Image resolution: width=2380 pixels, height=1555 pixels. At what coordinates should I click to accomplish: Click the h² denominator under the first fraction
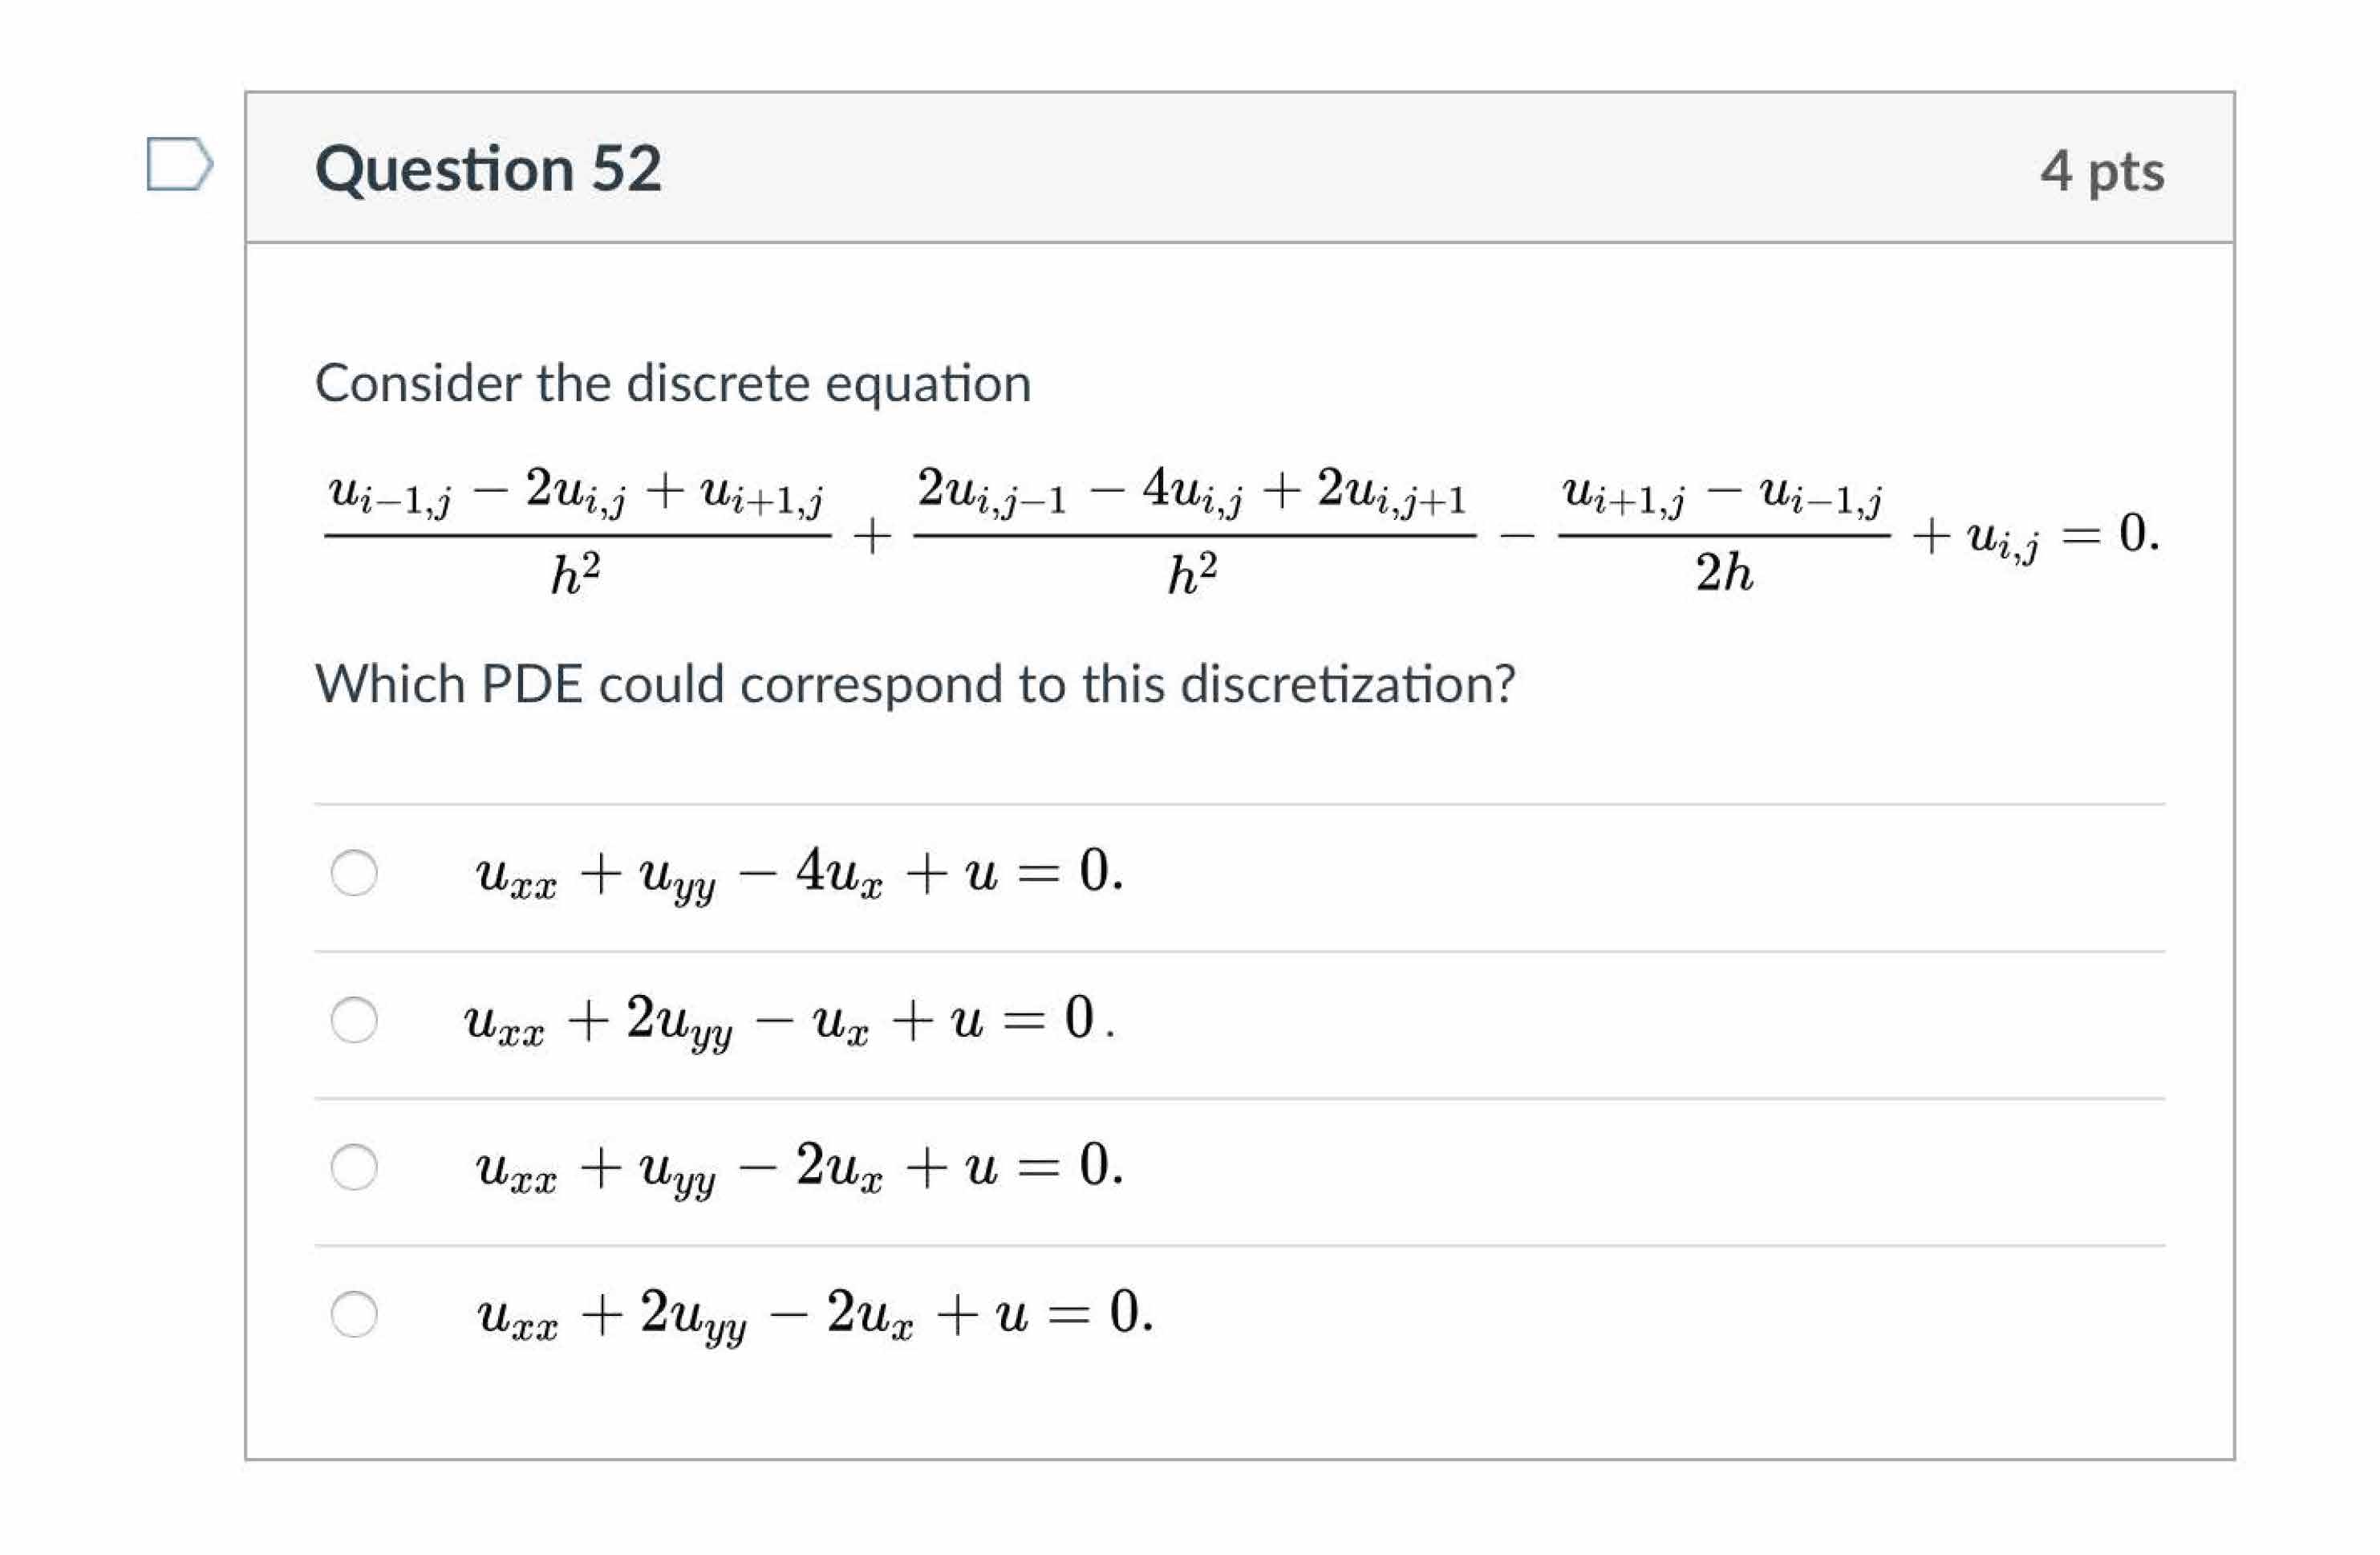pos(576,575)
